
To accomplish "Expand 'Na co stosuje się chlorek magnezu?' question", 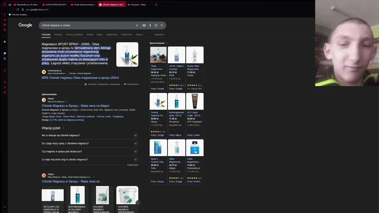I will click(x=90, y=135).
